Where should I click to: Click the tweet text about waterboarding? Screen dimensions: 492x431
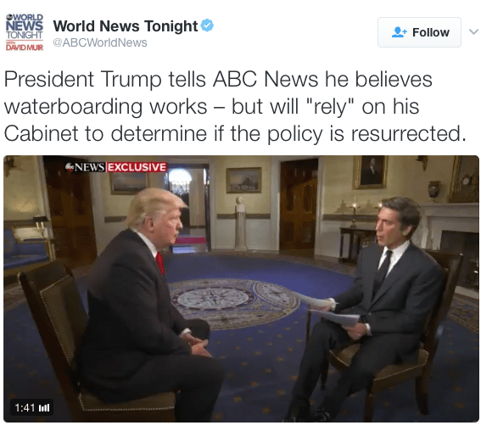pos(235,106)
